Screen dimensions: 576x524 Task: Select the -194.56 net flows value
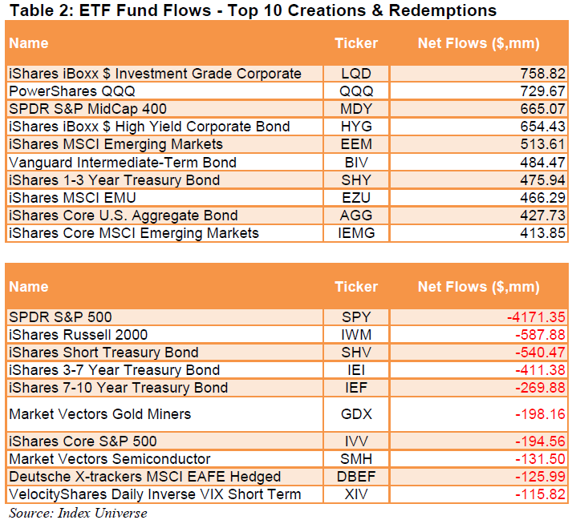[542, 441]
